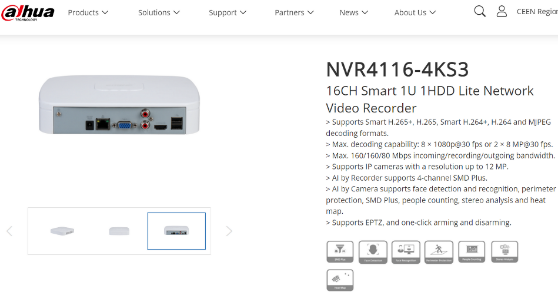Open the user account icon

click(502, 11)
